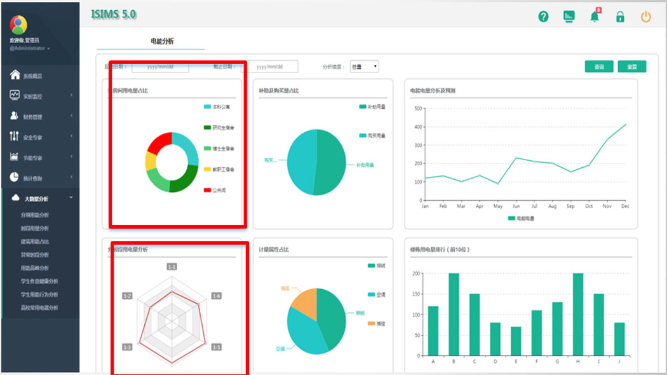Expand the 实时监控 sidebar menu
This screenshot has width=667, height=375.
[41, 97]
